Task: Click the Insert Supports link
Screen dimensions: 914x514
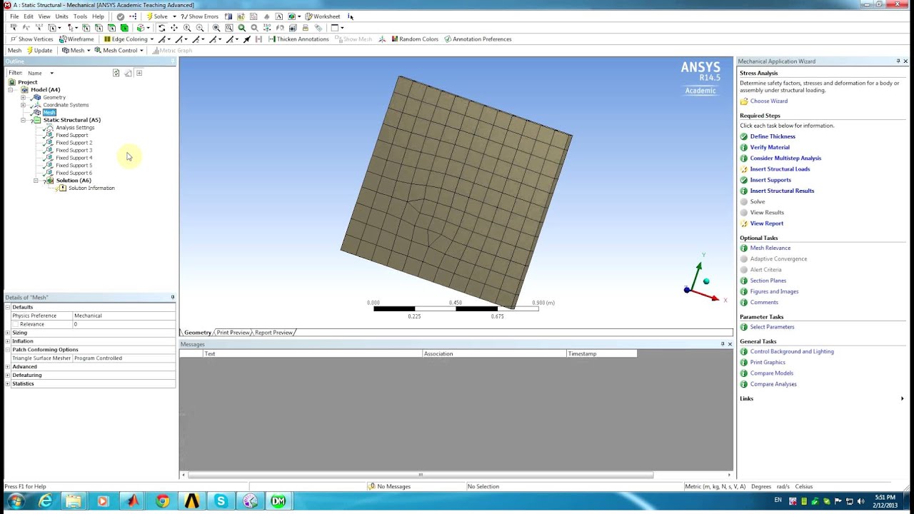Action: click(x=770, y=180)
